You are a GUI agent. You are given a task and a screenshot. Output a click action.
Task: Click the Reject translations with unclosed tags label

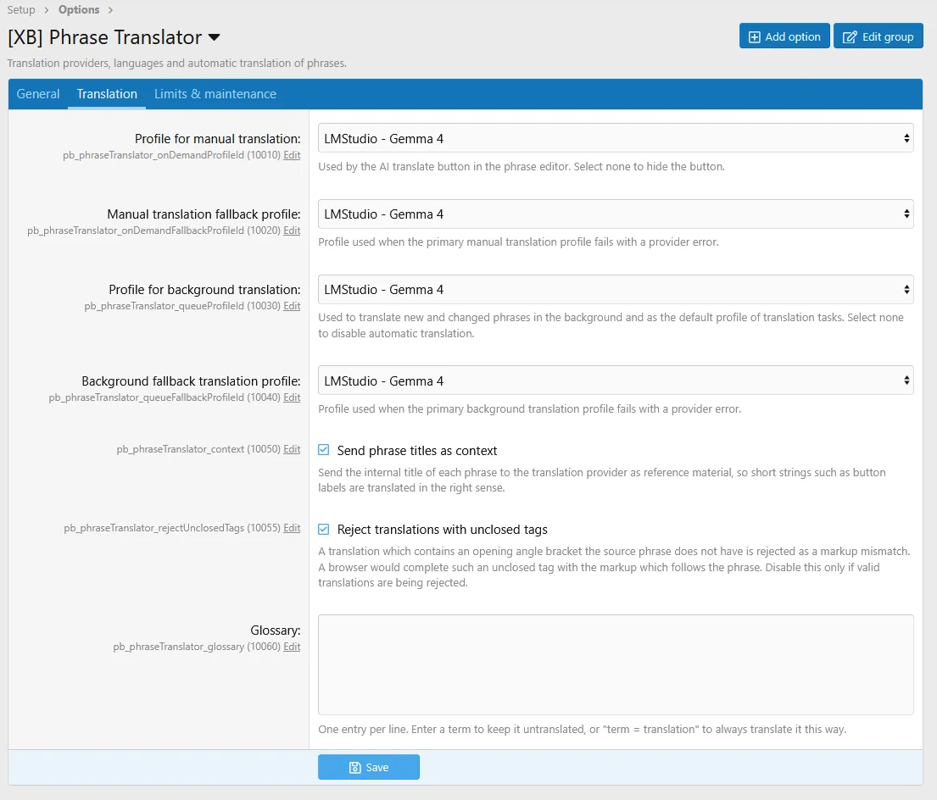coord(442,530)
